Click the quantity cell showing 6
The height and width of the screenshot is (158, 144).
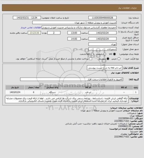tap(34, 92)
